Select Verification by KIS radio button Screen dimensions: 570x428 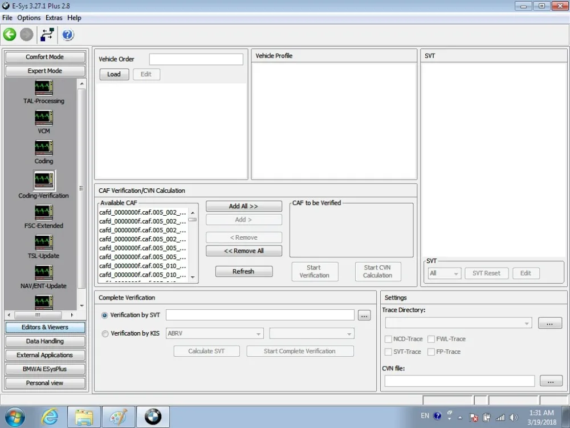(105, 333)
